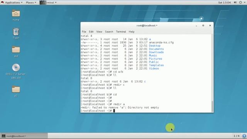Click the root@localhost terminal title bar

tap(147, 25)
